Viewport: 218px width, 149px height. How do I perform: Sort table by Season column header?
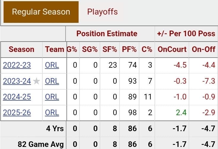tap(21, 50)
